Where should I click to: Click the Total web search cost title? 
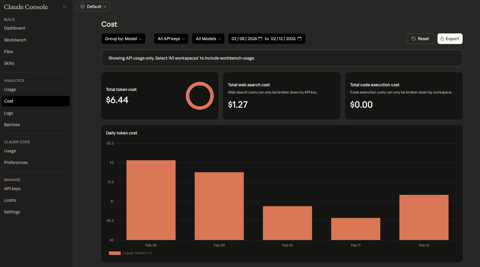[x=249, y=85]
